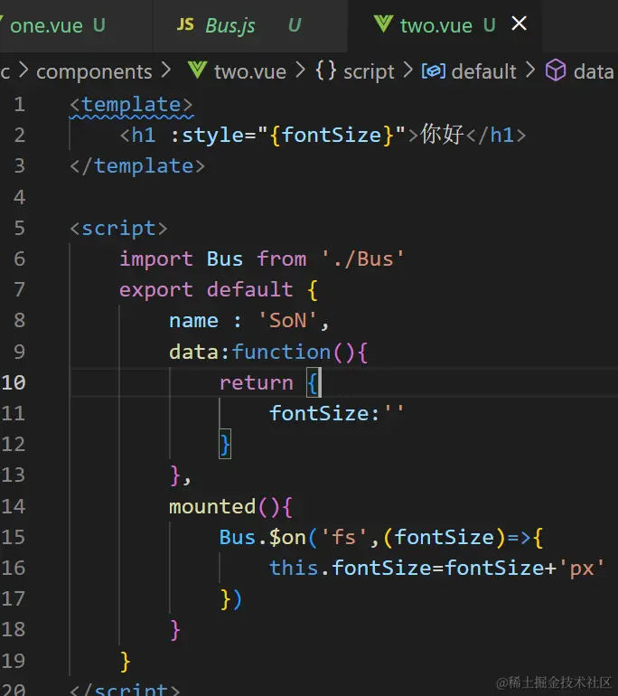The width and height of the screenshot is (618, 696).
Task: Click this.fontSize assignment line
Action: (437, 569)
